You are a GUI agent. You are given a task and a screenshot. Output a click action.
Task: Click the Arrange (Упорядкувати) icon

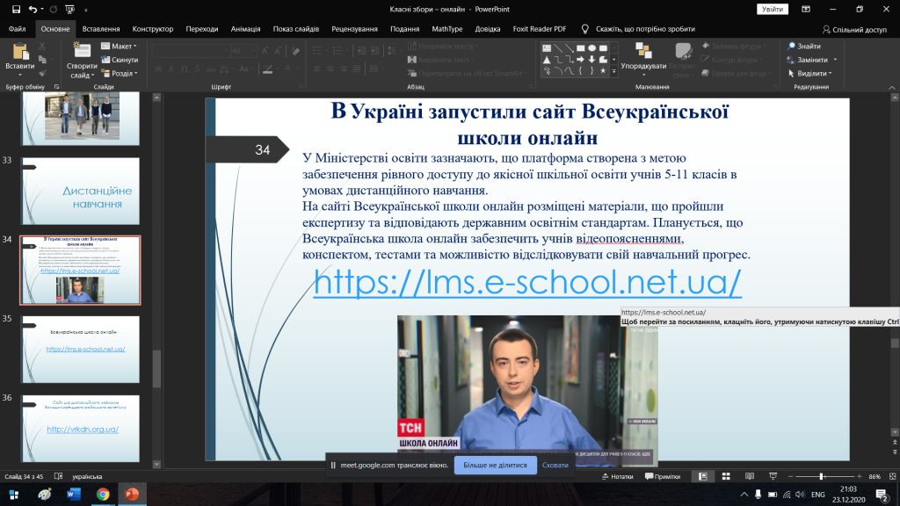pos(643,51)
